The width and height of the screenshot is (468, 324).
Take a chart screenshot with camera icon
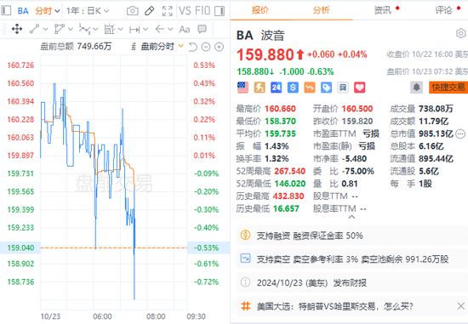click(x=133, y=11)
